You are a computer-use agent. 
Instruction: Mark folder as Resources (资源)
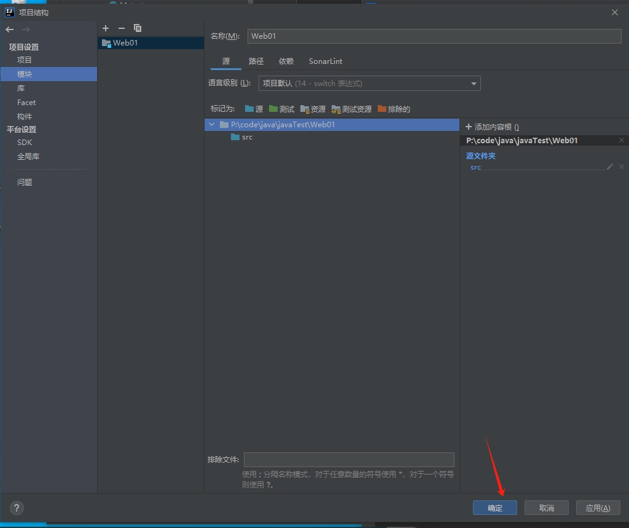(x=313, y=109)
